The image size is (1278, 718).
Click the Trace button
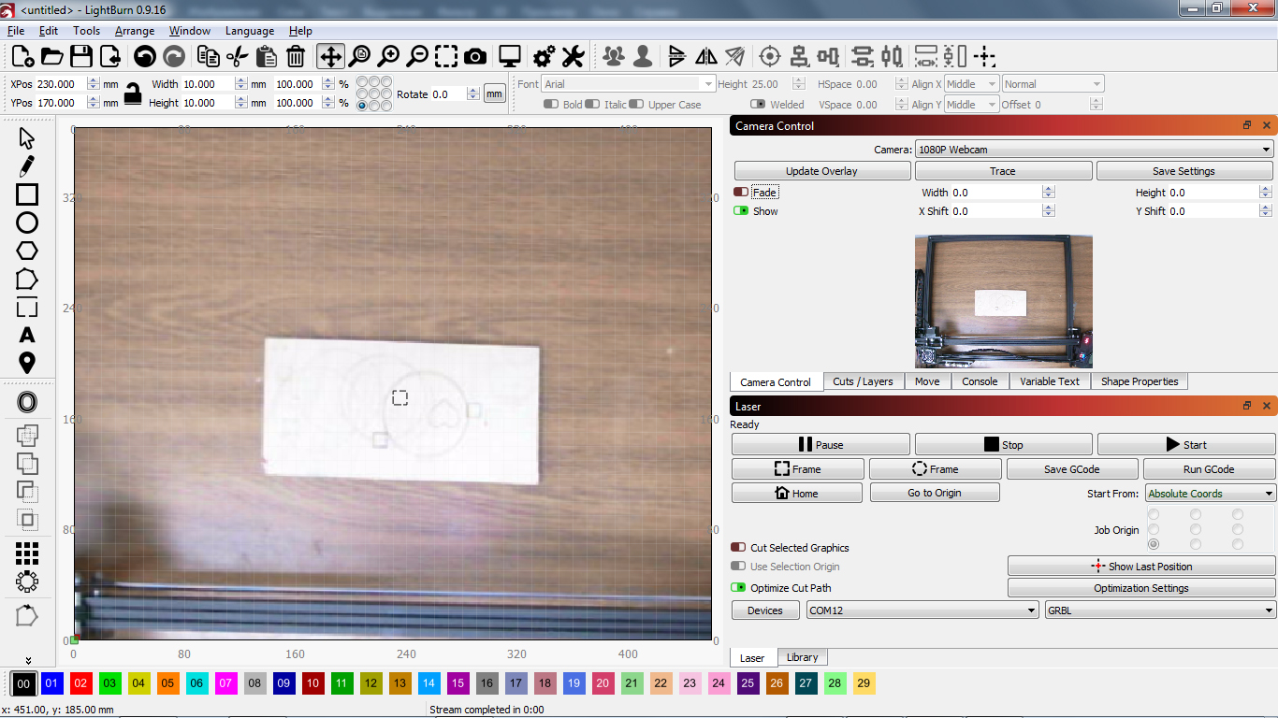(x=1003, y=171)
